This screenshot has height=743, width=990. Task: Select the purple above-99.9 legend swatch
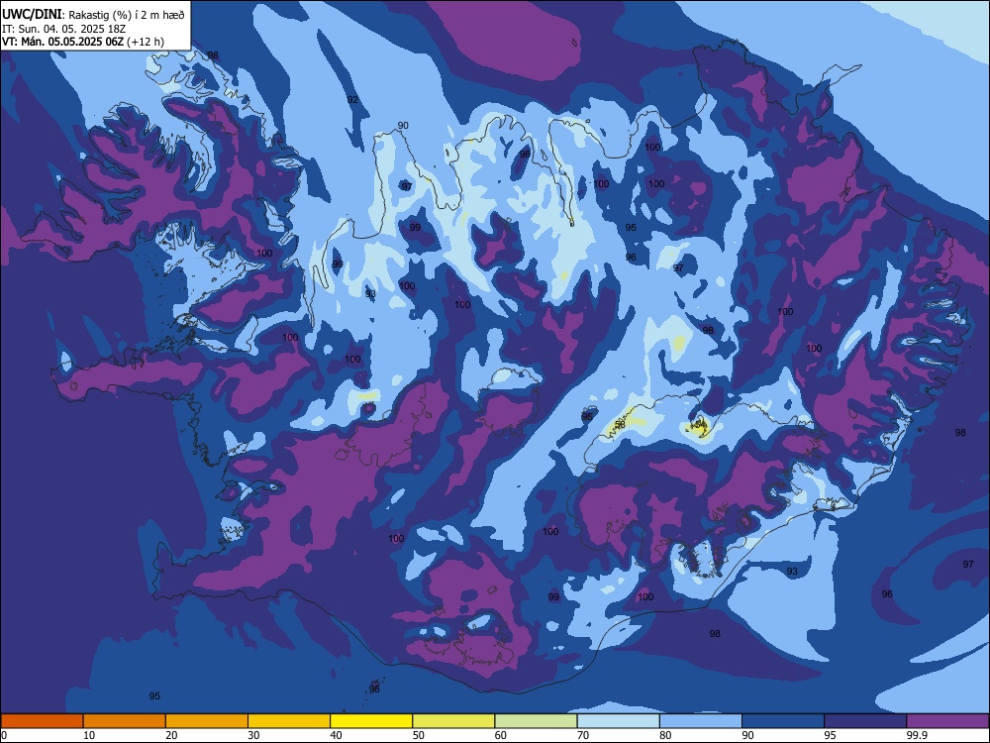tap(947, 721)
